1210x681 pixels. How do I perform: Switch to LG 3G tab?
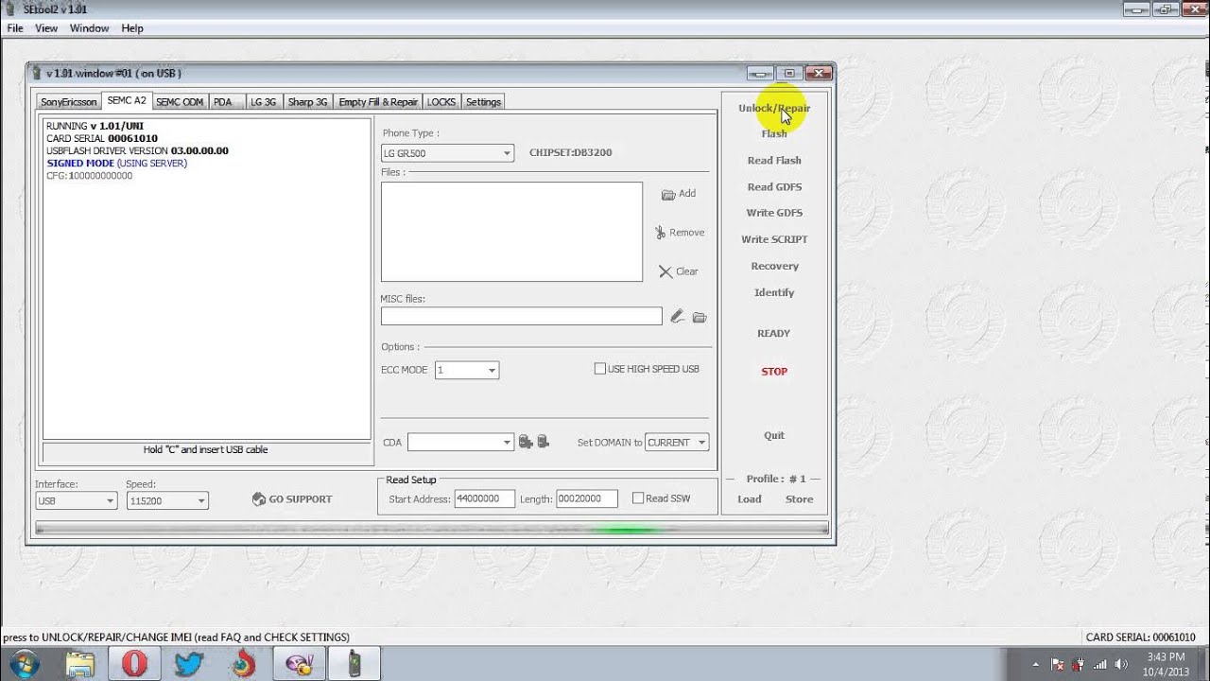point(264,102)
